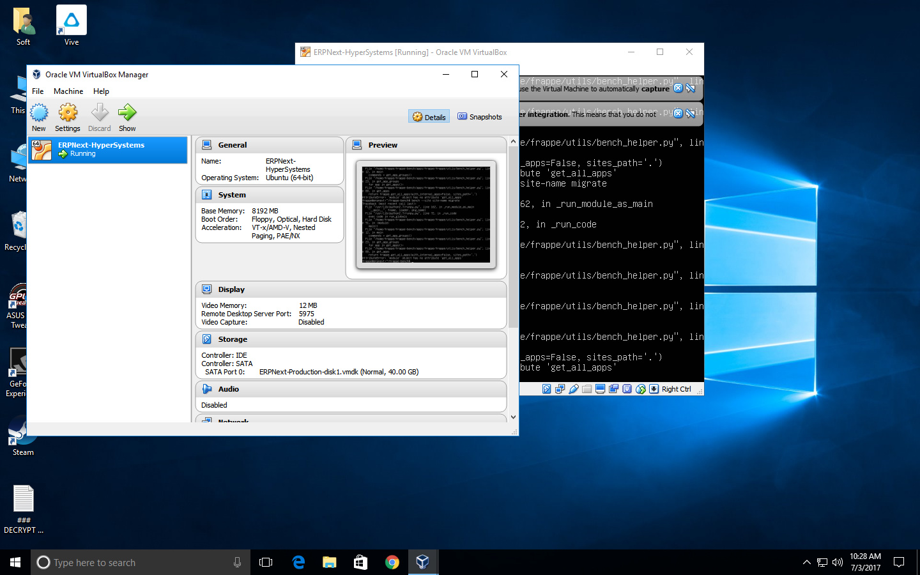Click the details pane scroll down arrow
This screenshot has width=920, height=575.
513,417
